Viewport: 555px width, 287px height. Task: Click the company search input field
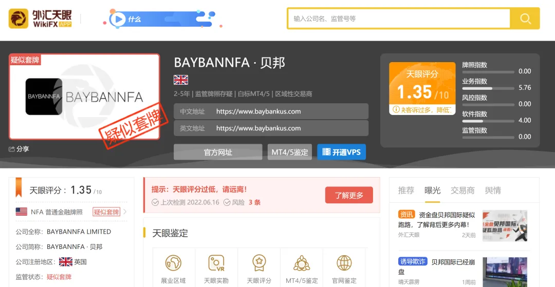point(399,18)
